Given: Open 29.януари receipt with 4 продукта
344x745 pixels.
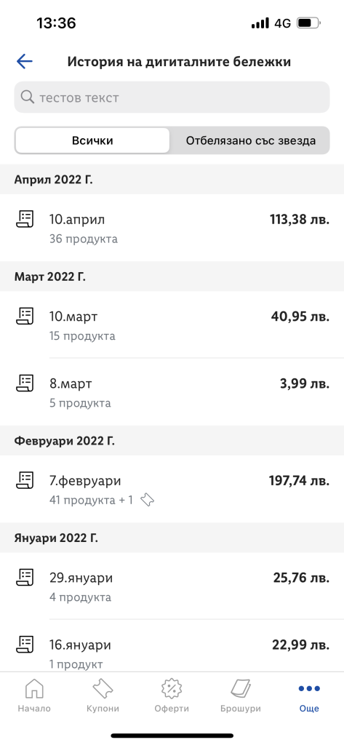Looking at the screenshot, I should pos(172,586).
